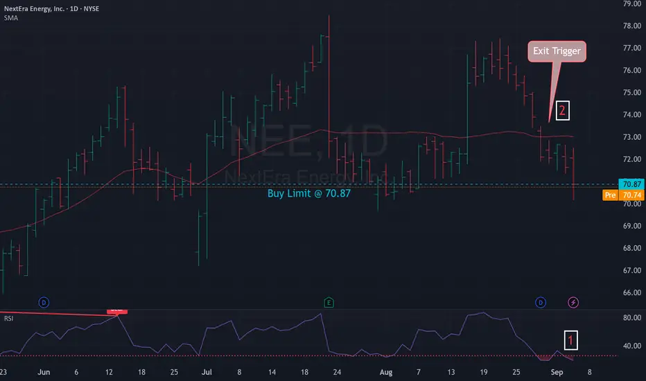
Task: Click the 66.00 price axis label
Action: coord(632,292)
